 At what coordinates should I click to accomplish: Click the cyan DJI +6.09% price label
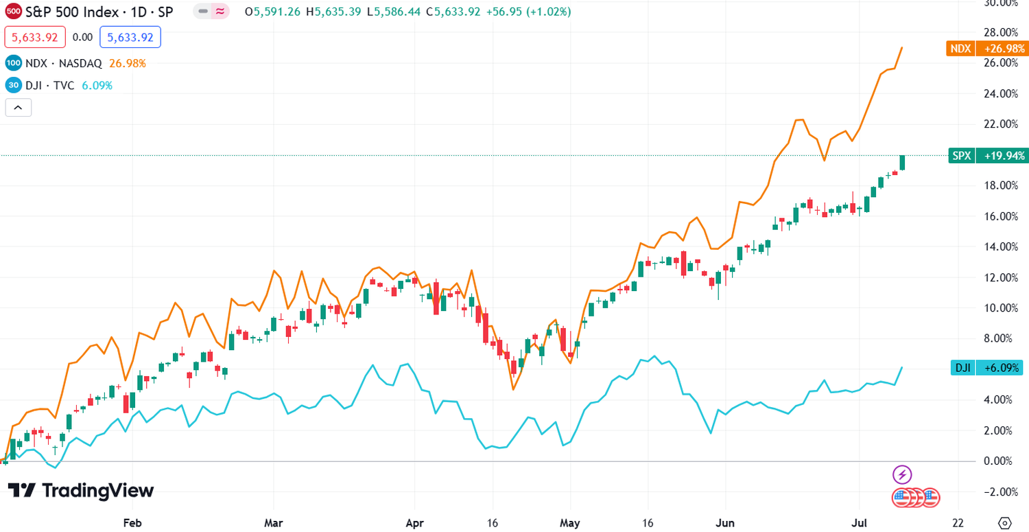pos(987,367)
